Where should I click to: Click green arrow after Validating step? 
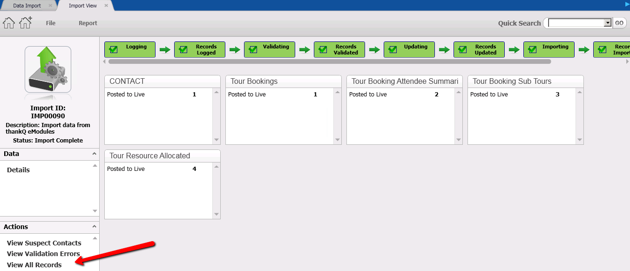point(305,50)
